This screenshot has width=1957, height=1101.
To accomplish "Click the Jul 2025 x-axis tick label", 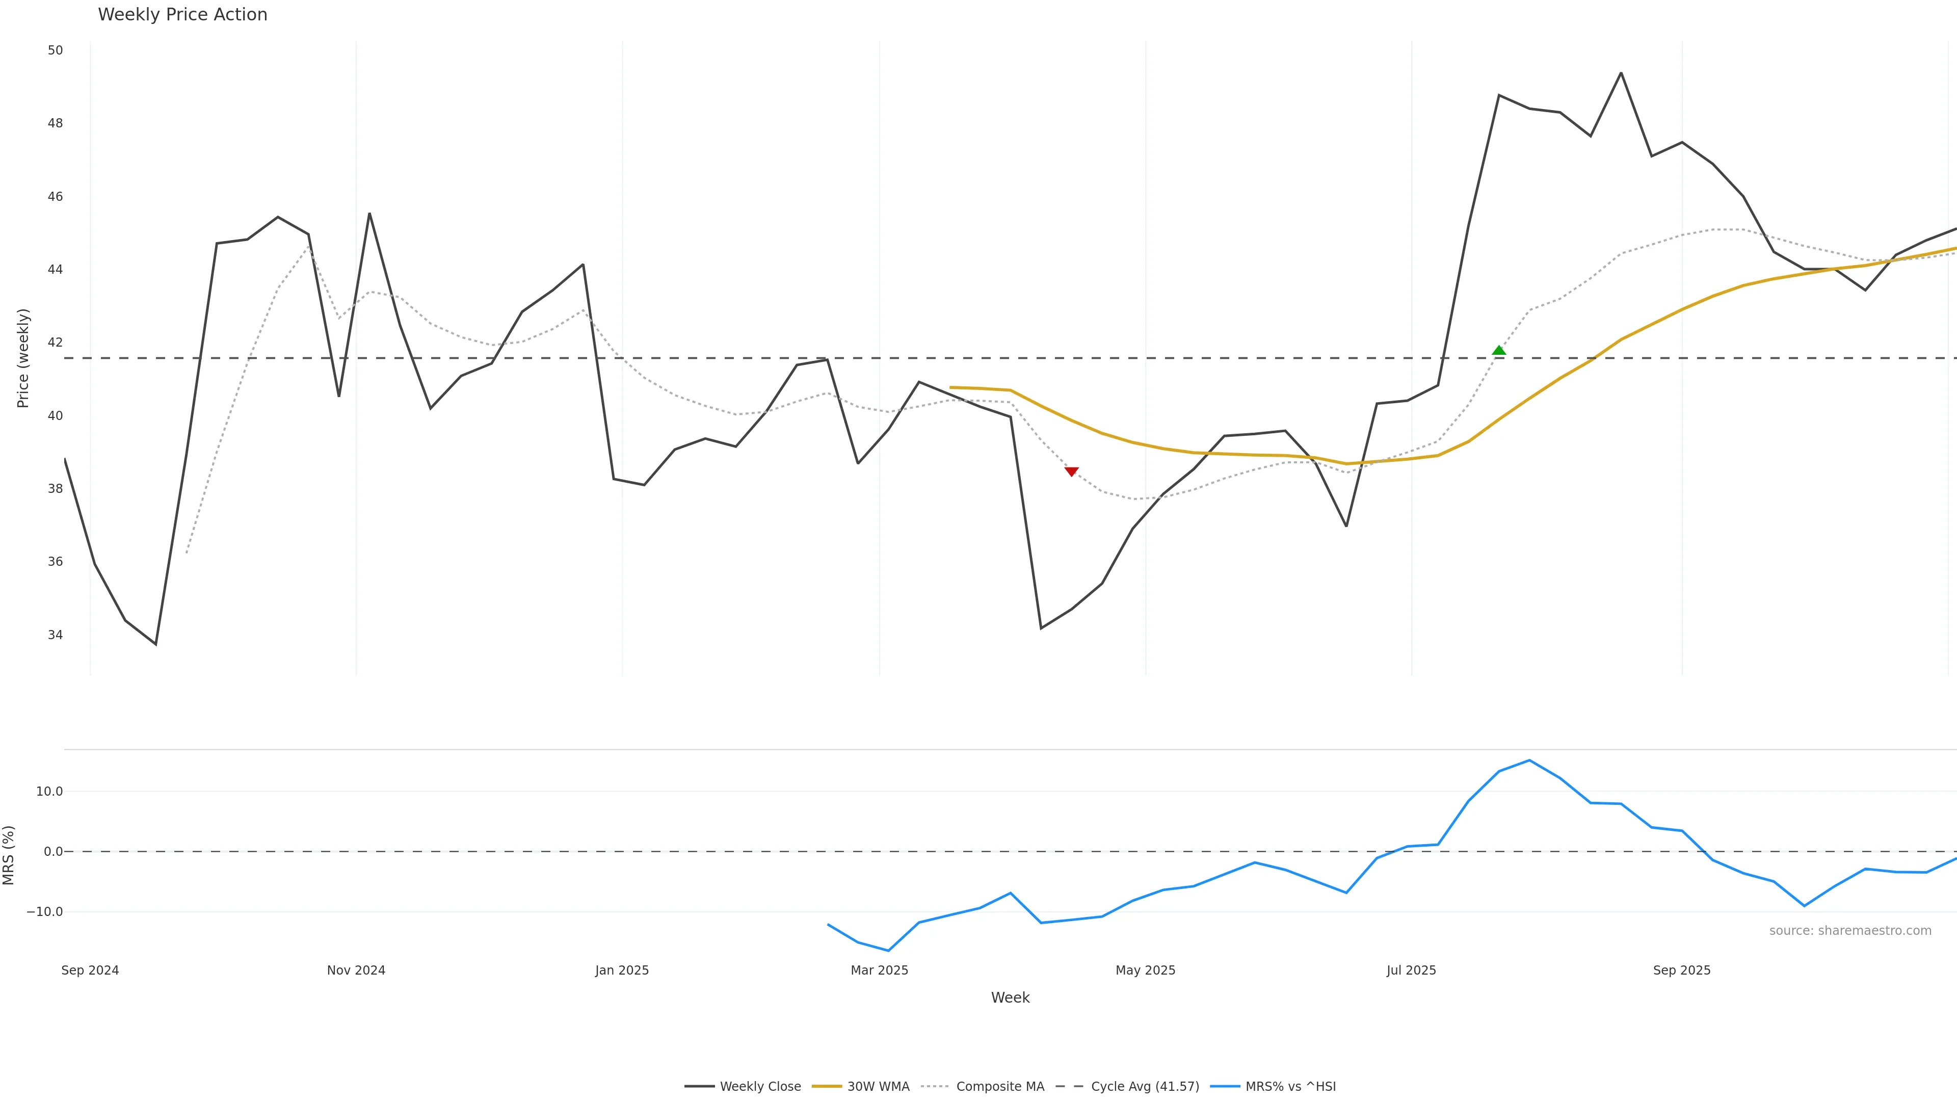I will [x=1412, y=971].
